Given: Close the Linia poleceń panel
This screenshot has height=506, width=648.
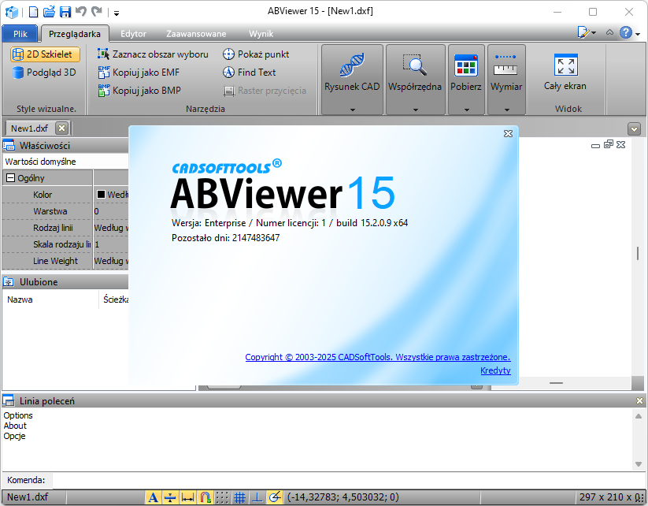Looking at the screenshot, I should [639, 400].
